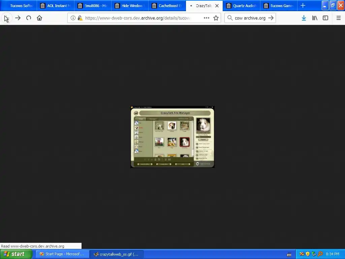This screenshot has height=259, width=345.
Task: Reload the current page
Action: 29,18
